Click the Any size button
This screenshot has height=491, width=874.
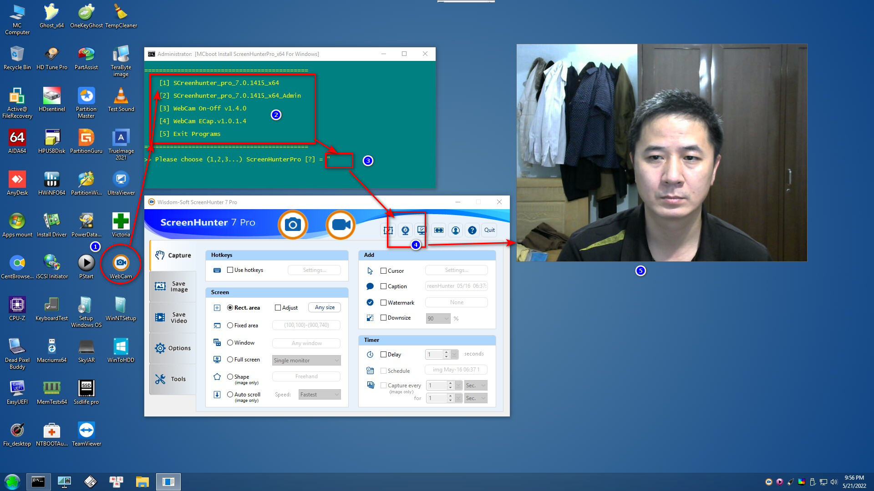coord(325,307)
